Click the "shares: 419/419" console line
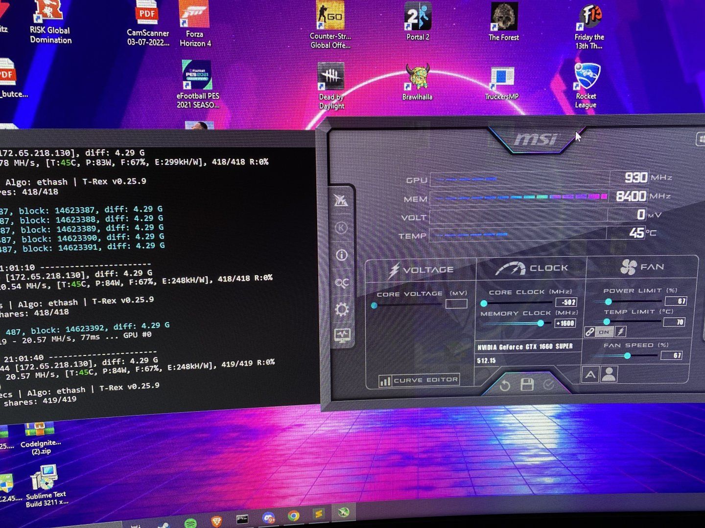This screenshot has width=705, height=528. [x=40, y=401]
